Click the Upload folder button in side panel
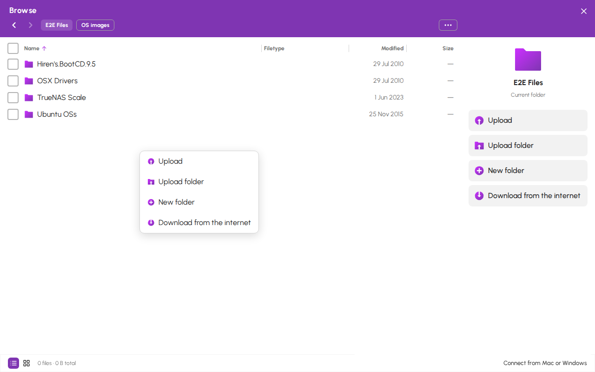 pyautogui.click(x=528, y=146)
